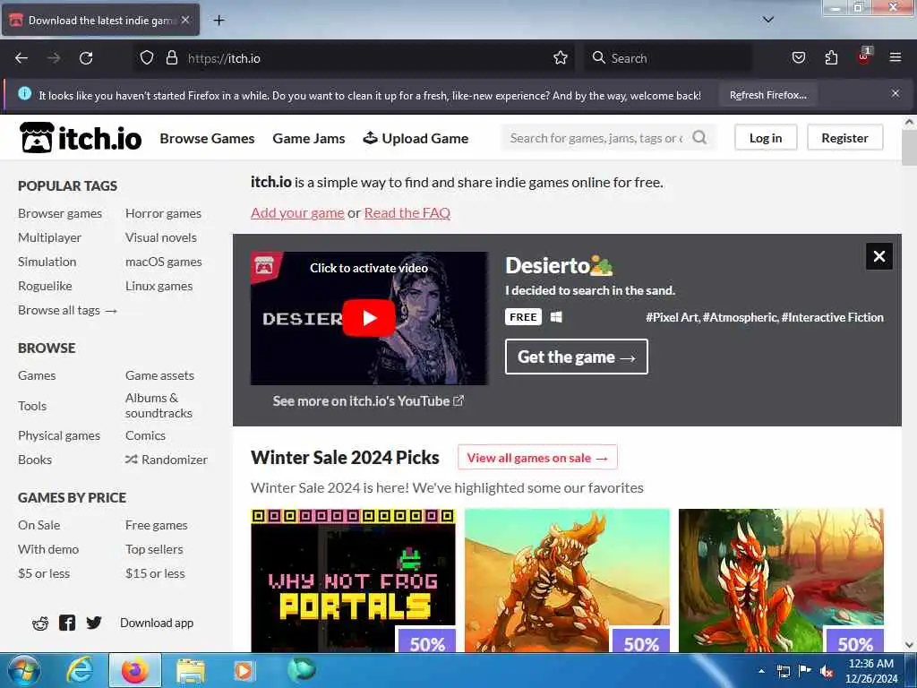Click the itch.io logo
This screenshot has width=917, height=688.
(81, 138)
